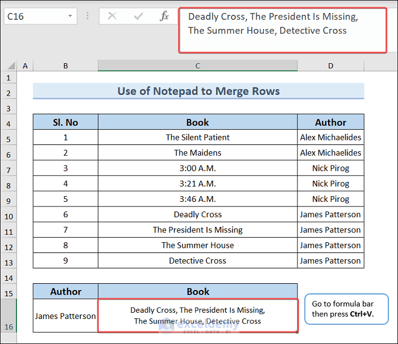Click the Cancel (X) formula bar icon
The image size is (398, 344).
(112, 16)
